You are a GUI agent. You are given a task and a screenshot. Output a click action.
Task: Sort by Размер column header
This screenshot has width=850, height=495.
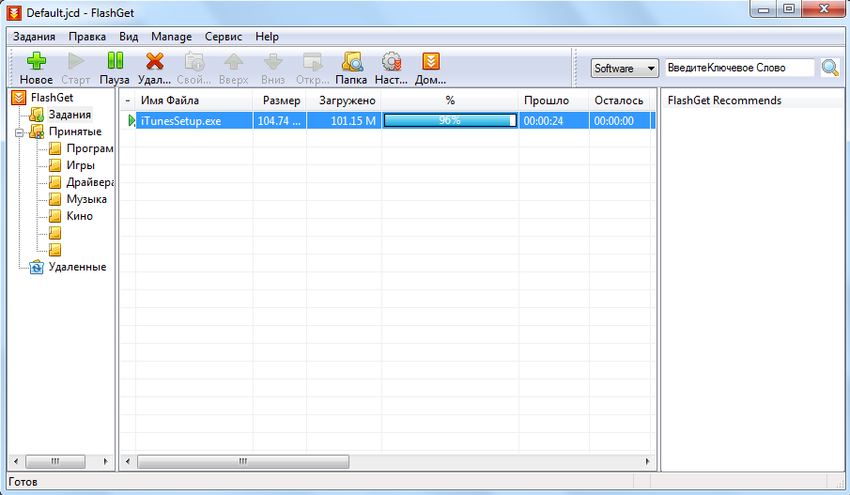(x=280, y=101)
